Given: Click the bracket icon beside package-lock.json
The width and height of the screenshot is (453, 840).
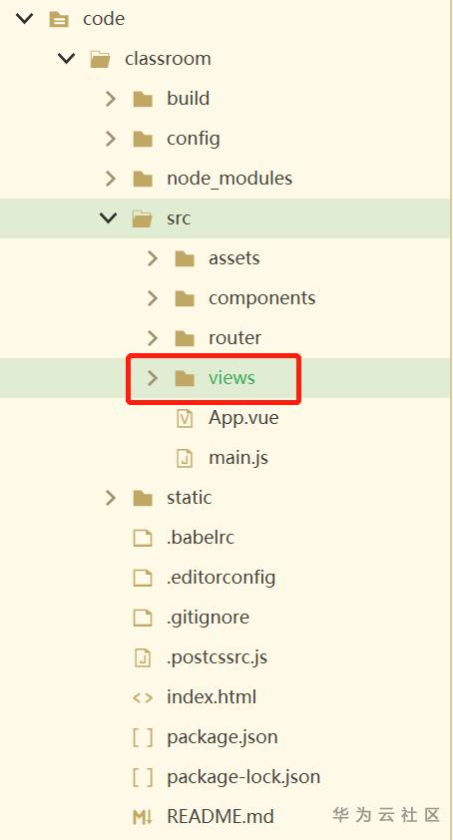Looking at the screenshot, I should click(143, 777).
